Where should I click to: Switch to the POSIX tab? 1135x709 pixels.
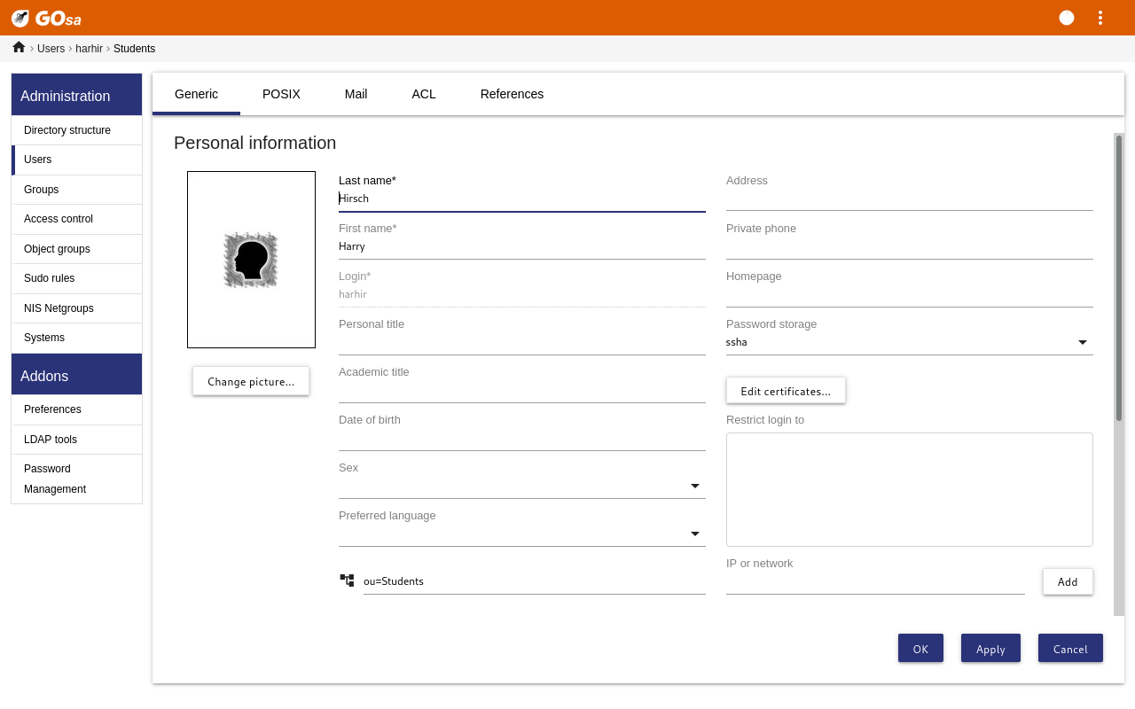click(x=281, y=94)
